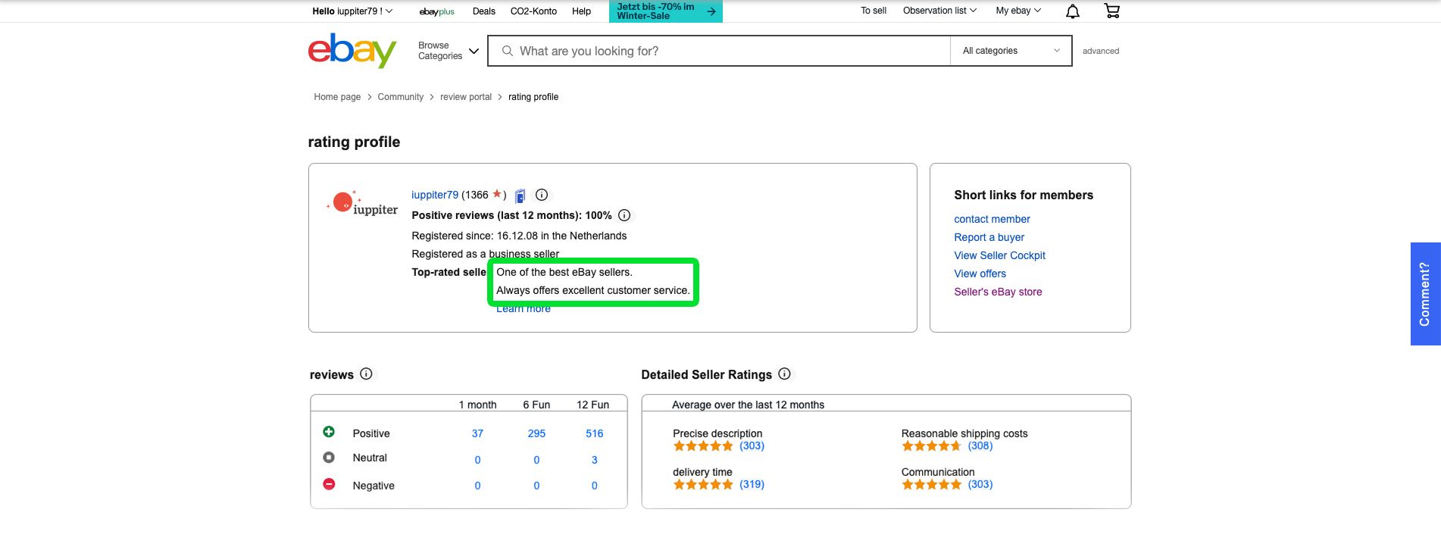This screenshot has width=1441, height=547.
Task: Open the Deals menu item
Action: click(x=483, y=11)
